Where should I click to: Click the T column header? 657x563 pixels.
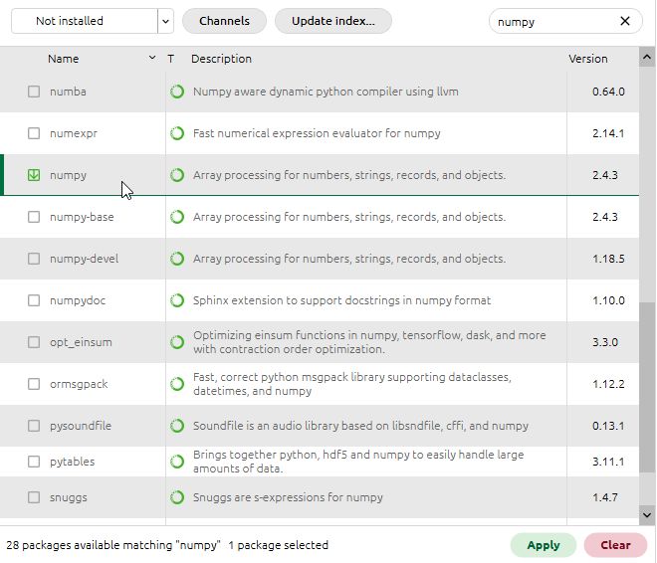point(170,59)
